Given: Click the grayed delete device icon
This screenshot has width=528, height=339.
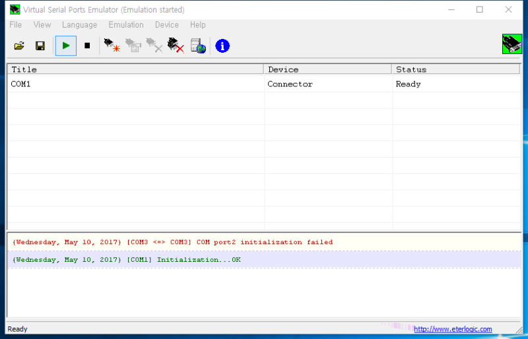Looking at the screenshot, I should 154,46.
